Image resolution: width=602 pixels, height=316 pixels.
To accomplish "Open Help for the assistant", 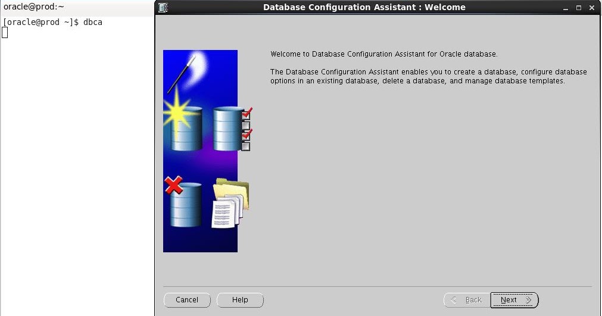I will 240,300.
